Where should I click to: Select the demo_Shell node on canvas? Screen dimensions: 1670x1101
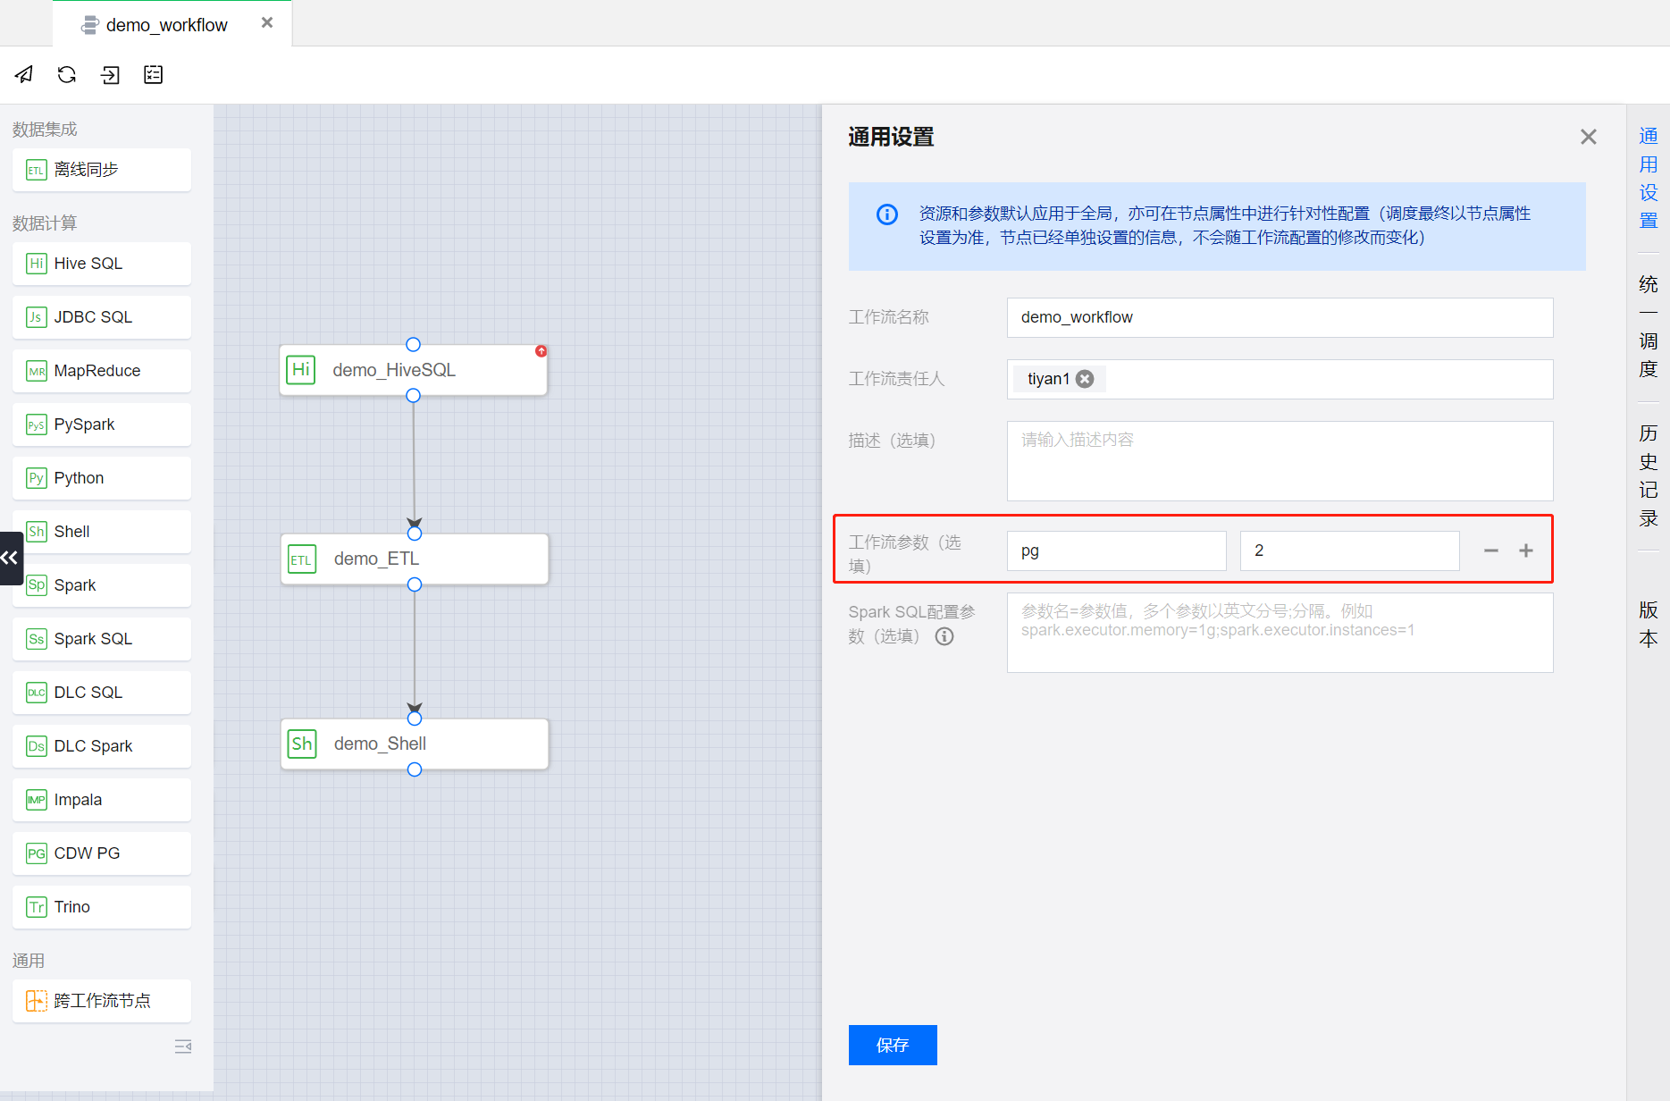tap(415, 744)
